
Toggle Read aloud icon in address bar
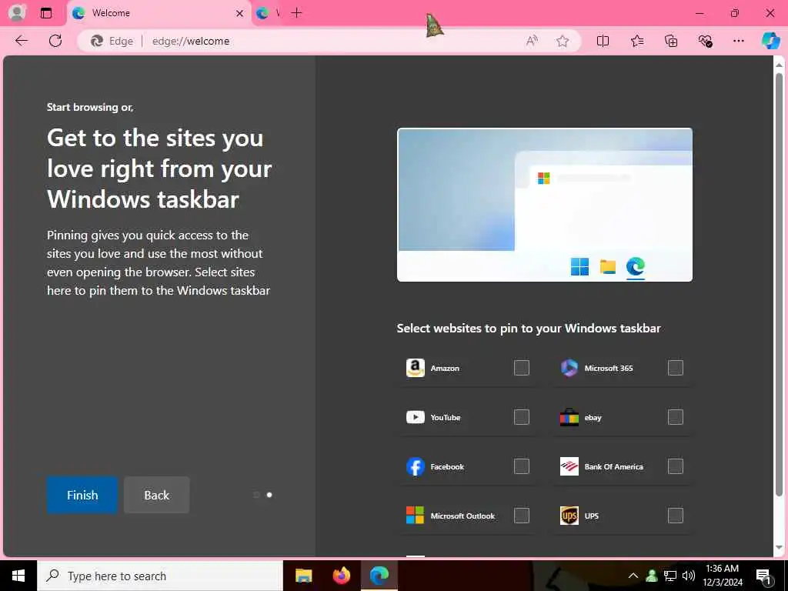[x=532, y=42]
